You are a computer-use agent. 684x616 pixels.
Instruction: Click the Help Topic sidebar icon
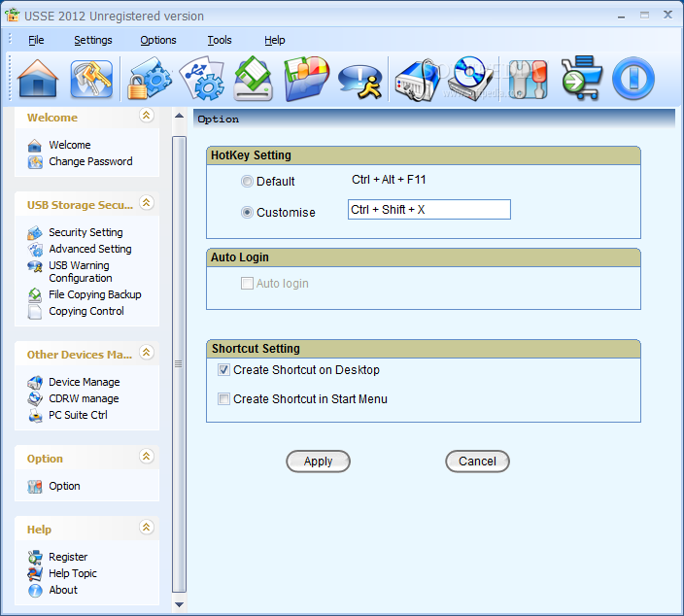point(35,573)
